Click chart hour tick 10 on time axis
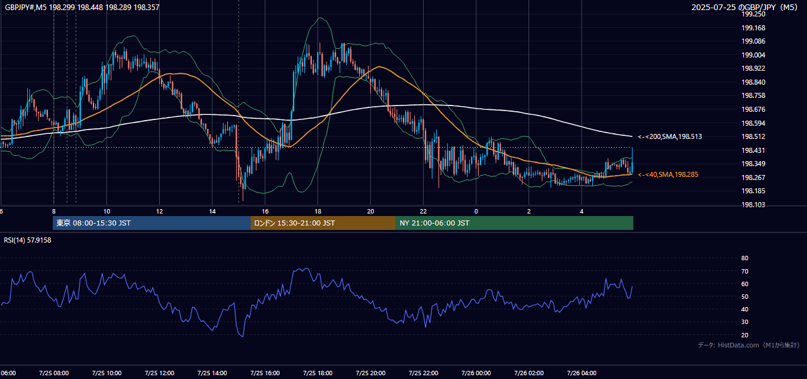Viewport: 807px width, 379px height. pos(107,211)
